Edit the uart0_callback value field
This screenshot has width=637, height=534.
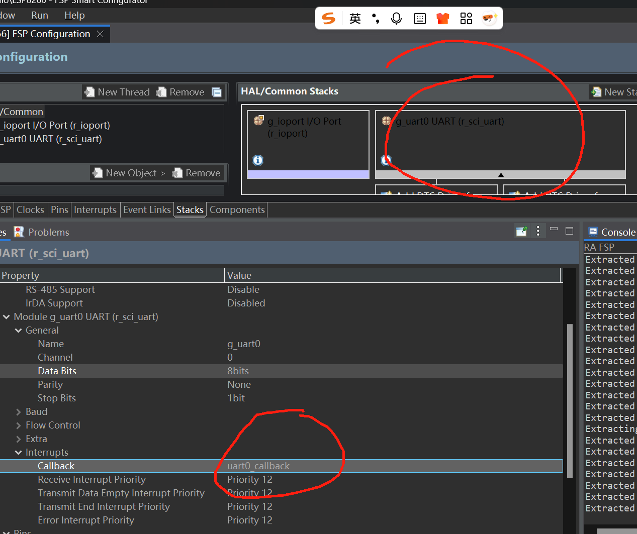pos(393,466)
